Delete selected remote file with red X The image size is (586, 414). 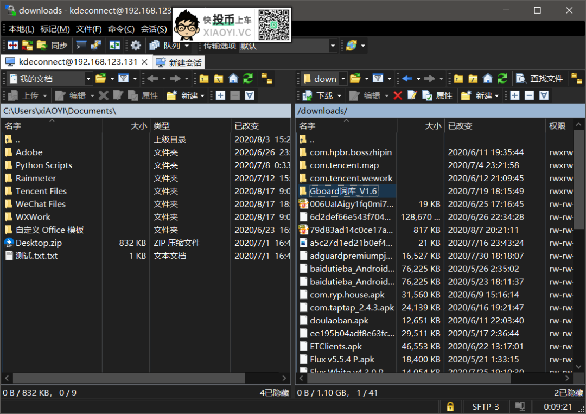click(x=398, y=95)
